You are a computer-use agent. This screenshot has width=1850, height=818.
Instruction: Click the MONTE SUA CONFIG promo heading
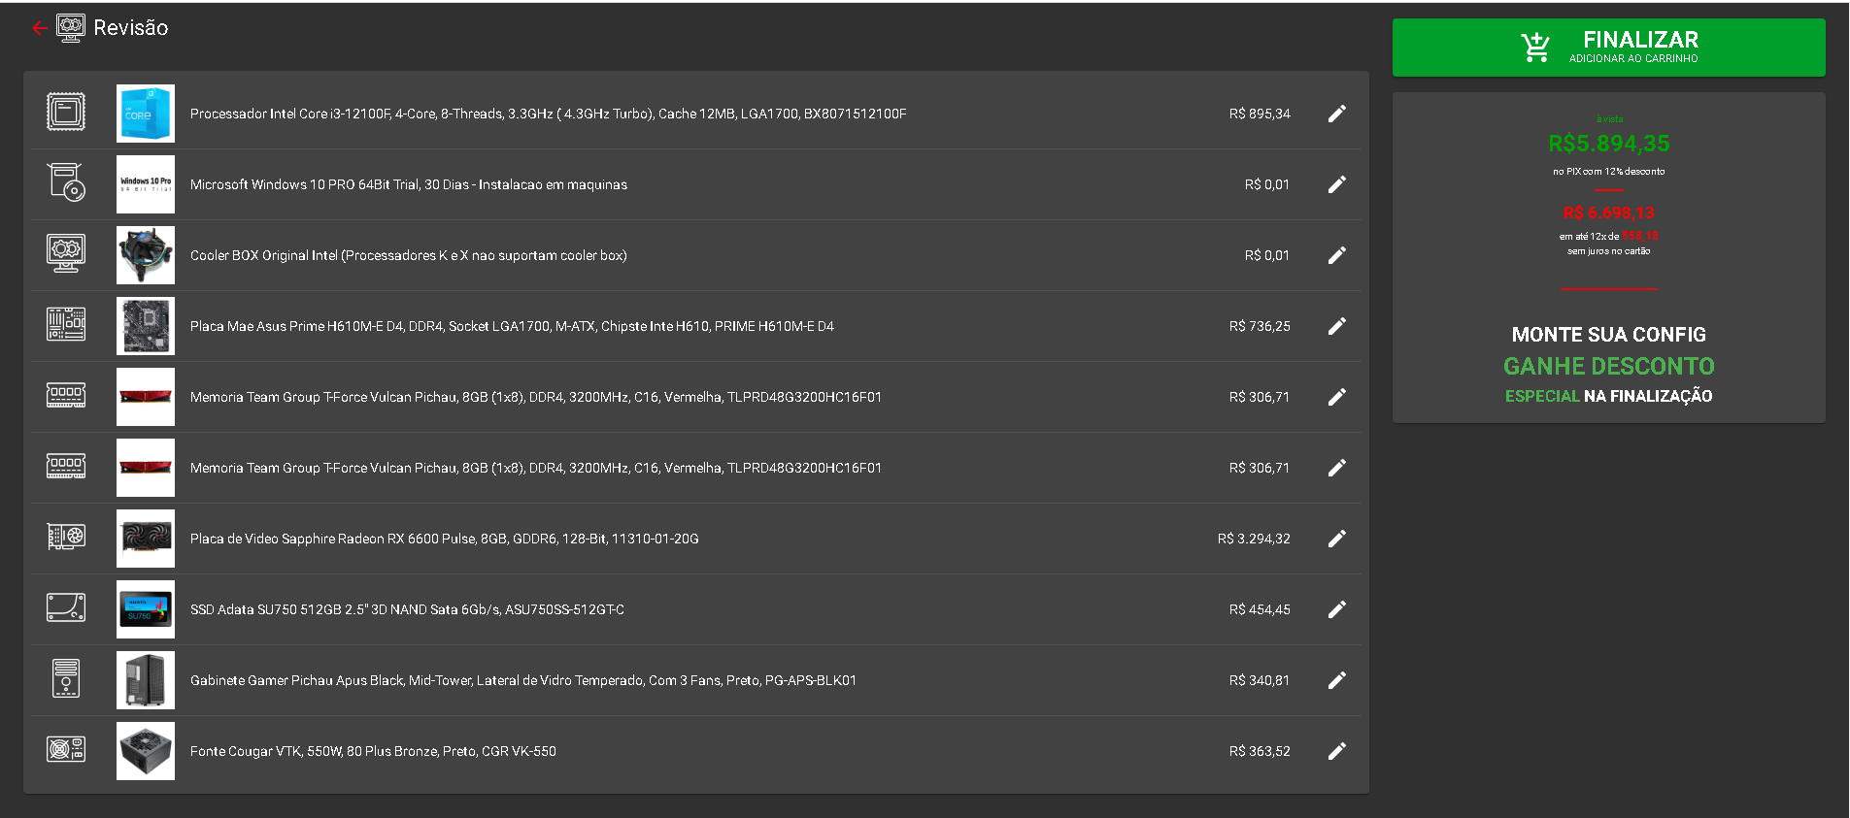(1608, 335)
